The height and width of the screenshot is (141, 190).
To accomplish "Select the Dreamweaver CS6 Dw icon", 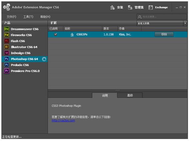I will coord(7,29).
